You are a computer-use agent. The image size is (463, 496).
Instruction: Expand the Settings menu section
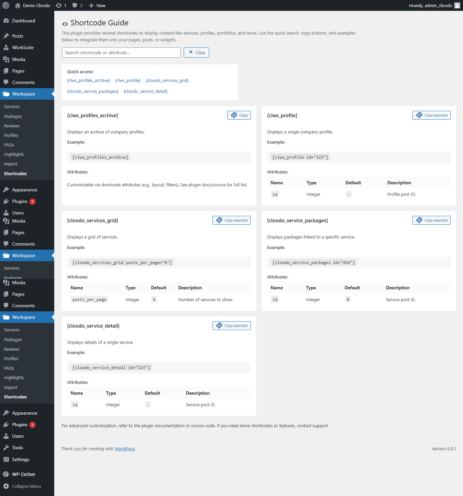point(20,459)
